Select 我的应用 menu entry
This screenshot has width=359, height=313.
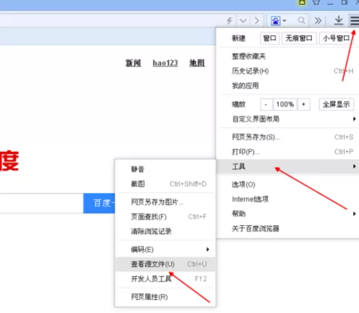288,86
